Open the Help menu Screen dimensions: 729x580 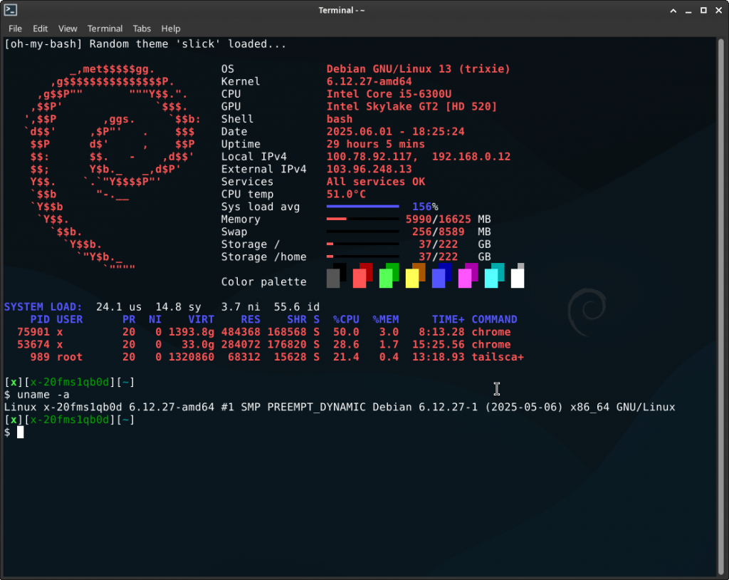click(x=171, y=29)
